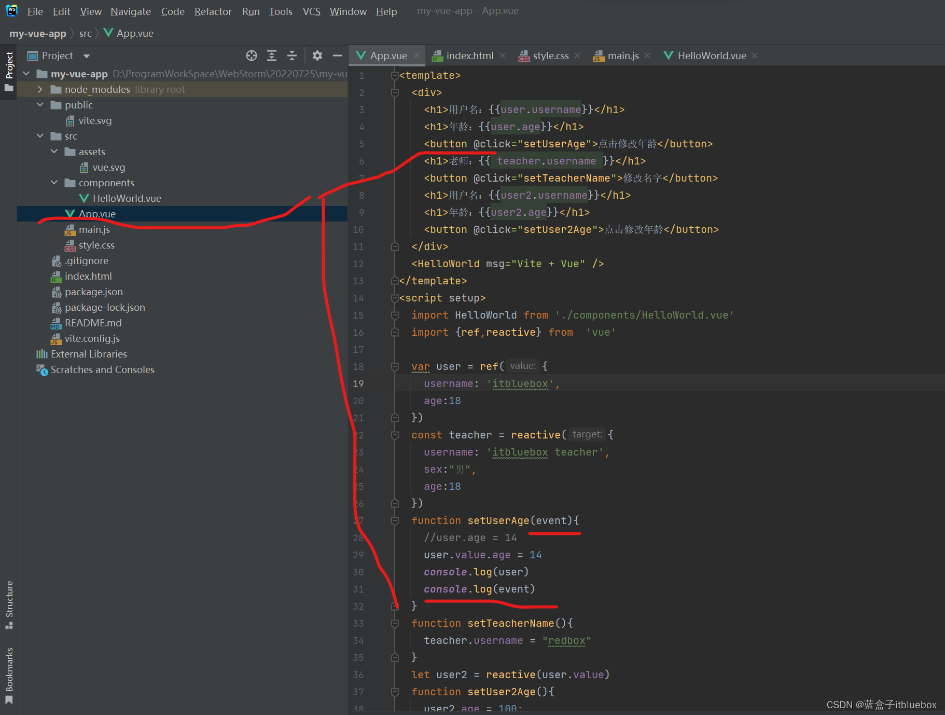Select package.json in the project tree
The image size is (945, 715).
coord(93,292)
